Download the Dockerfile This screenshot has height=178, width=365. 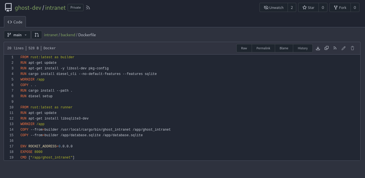[318, 48]
